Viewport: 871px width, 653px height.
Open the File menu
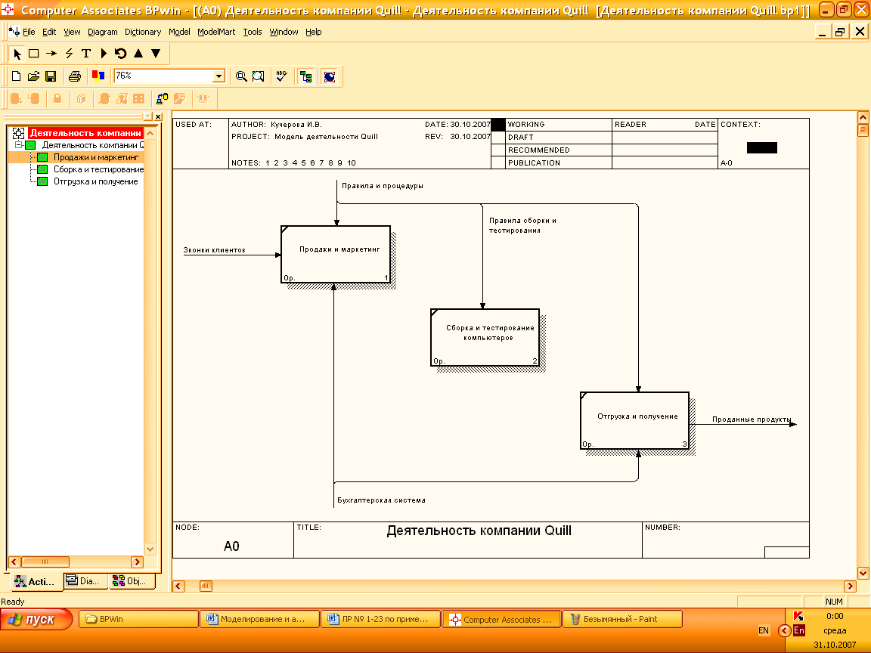point(28,32)
